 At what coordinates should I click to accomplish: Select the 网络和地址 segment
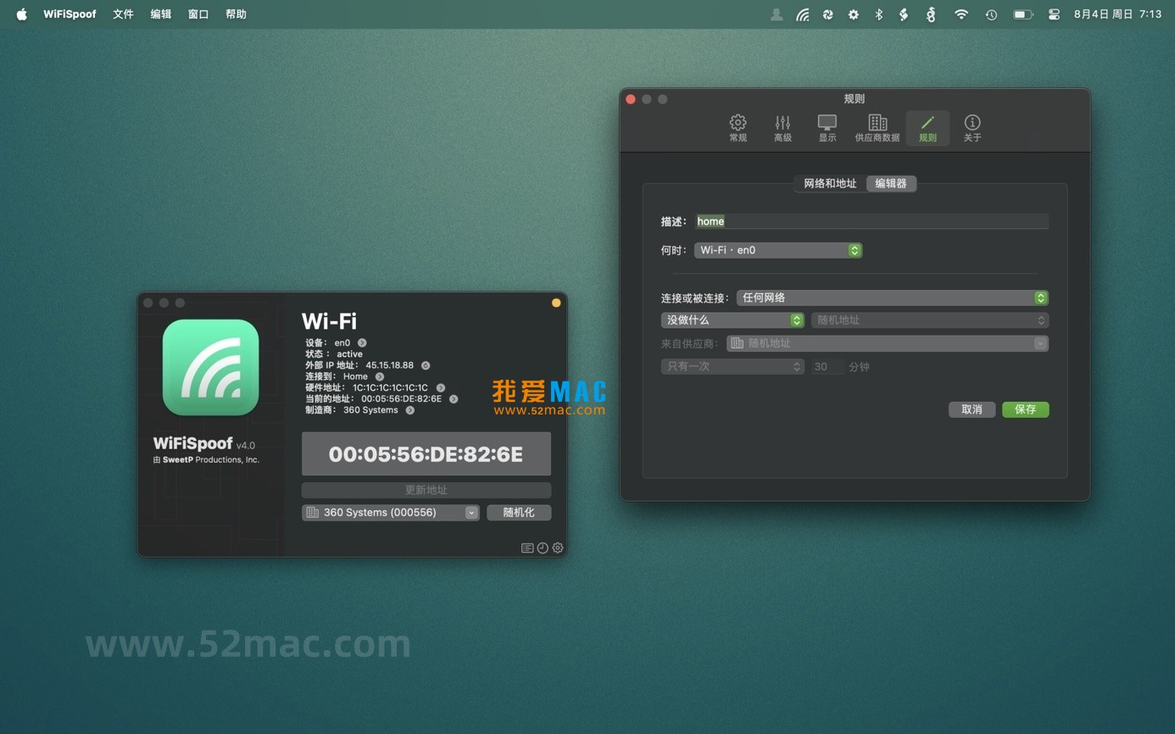click(830, 183)
